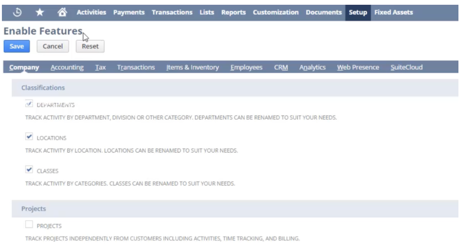Image resolution: width=467 pixels, height=247 pixels.
Task: Switch to the Accounting tab
Action: pyautogui.click(x=67, y=67)
